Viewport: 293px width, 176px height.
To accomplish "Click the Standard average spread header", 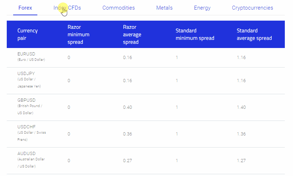I will 254,34.
